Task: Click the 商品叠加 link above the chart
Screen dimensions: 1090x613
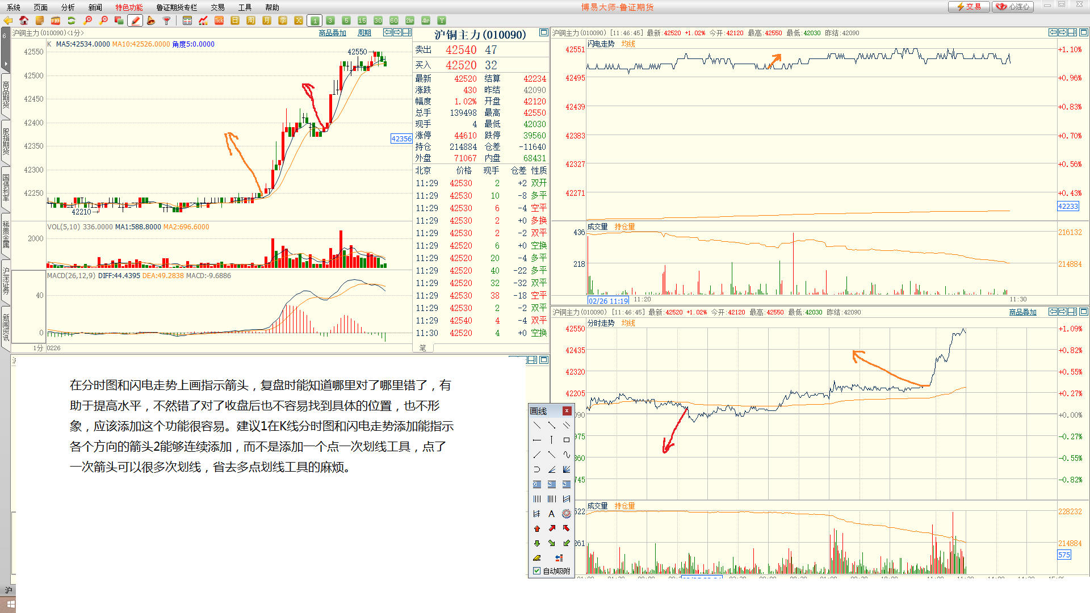Action: pos(332,32)
